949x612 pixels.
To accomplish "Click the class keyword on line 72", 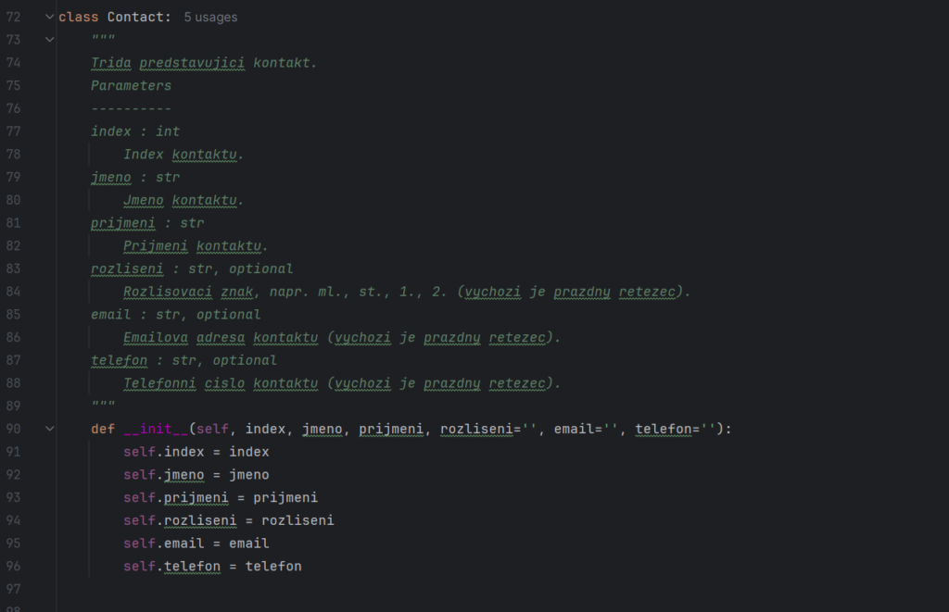I will [78, 17].
